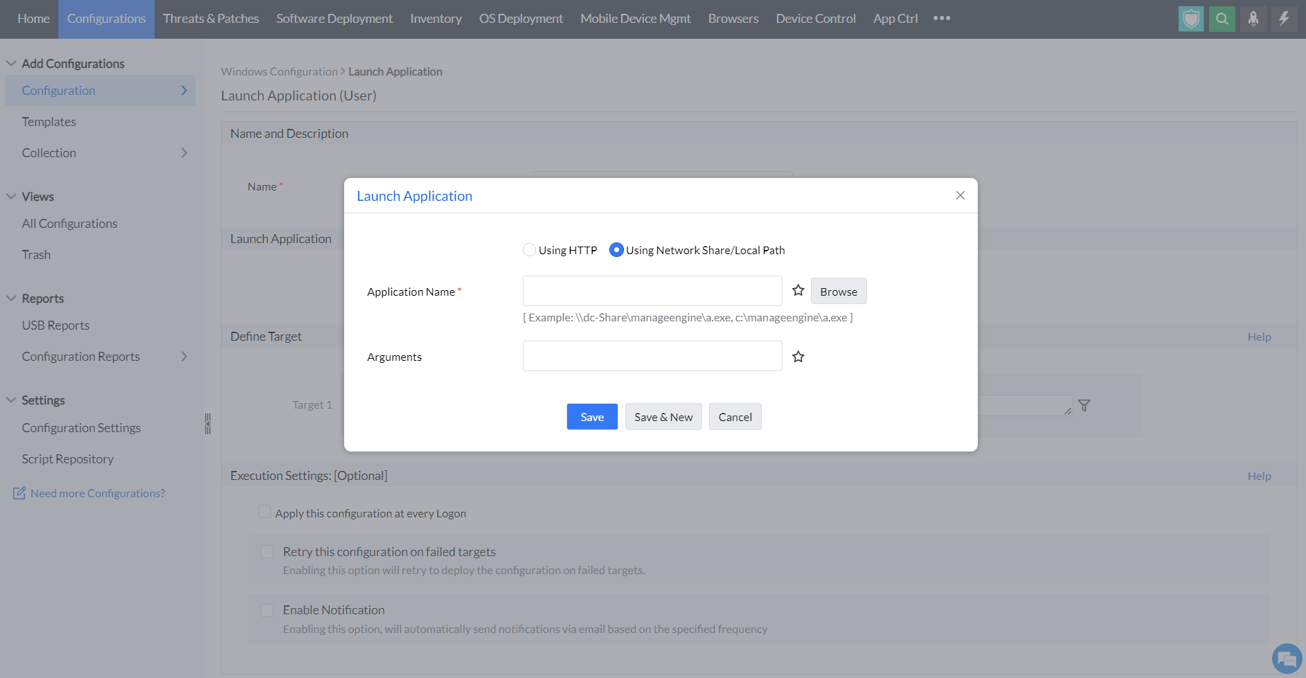1306x678 pixels.
Task: Click the Application Name input field
Action: (x=652, y=291)
